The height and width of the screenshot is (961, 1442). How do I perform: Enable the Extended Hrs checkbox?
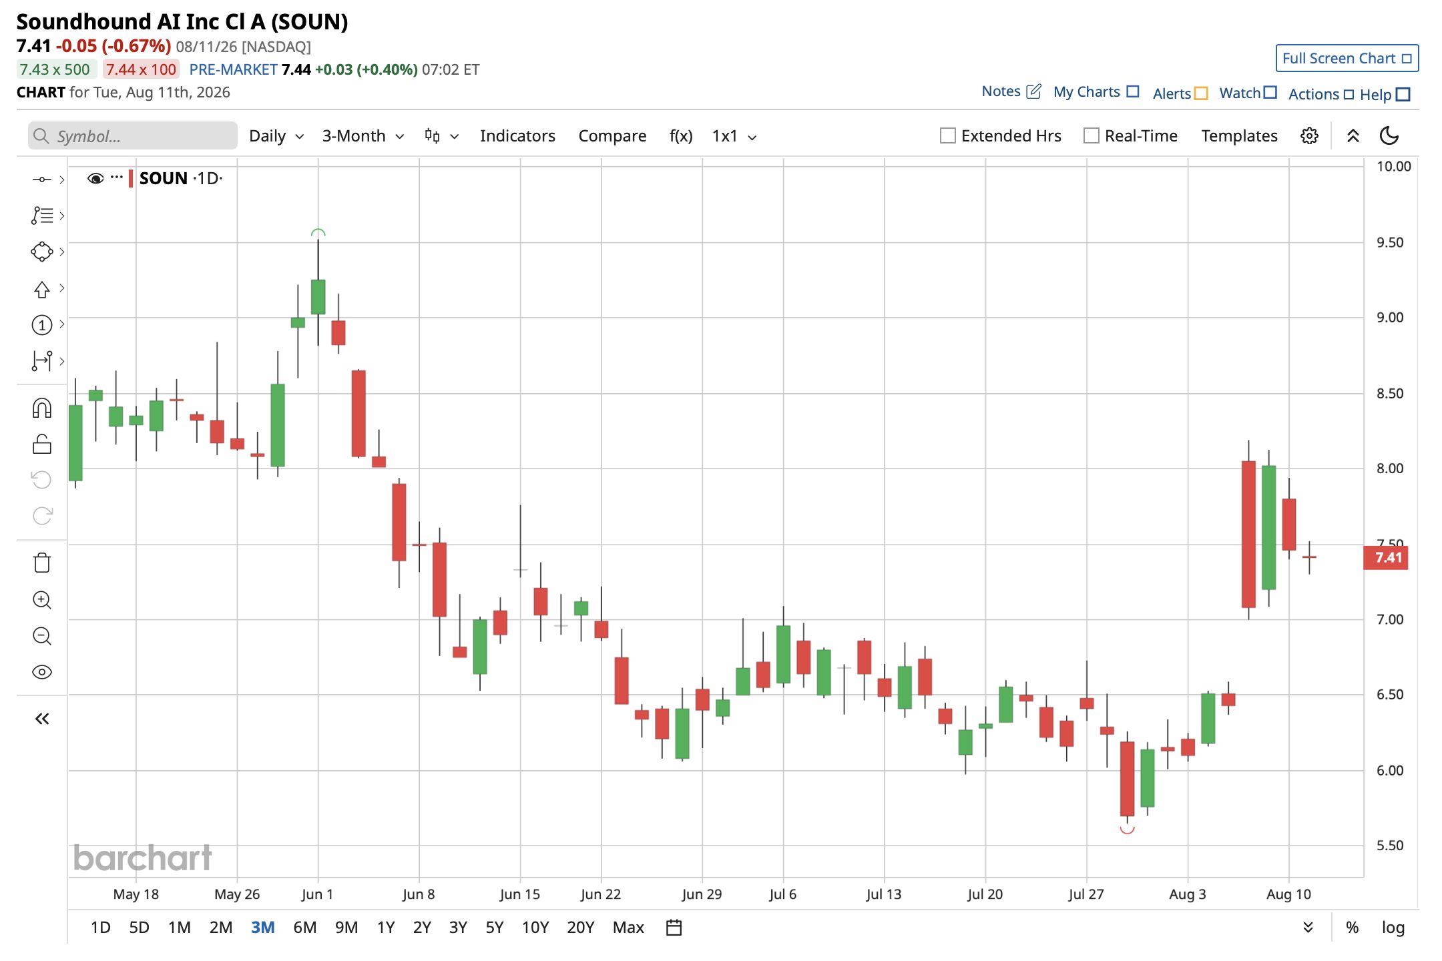(x=947, y=136)
